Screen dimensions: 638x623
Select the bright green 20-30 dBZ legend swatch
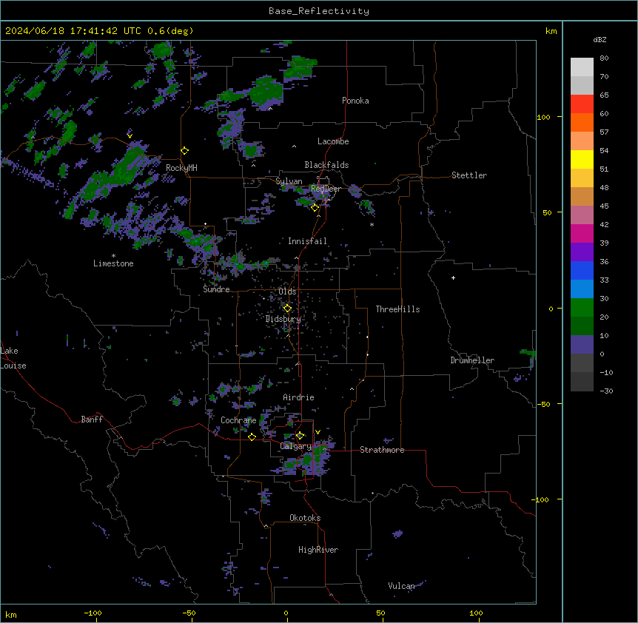point(582,308)
